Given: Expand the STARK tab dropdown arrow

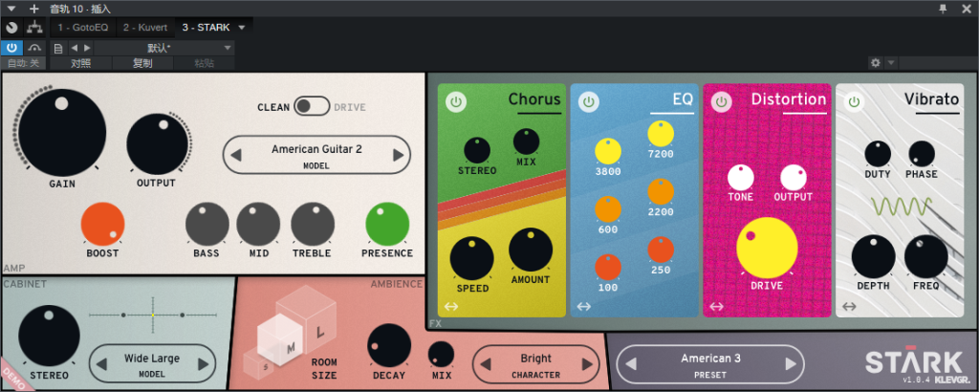Looking at the screenshot, I should pos(242,28).
